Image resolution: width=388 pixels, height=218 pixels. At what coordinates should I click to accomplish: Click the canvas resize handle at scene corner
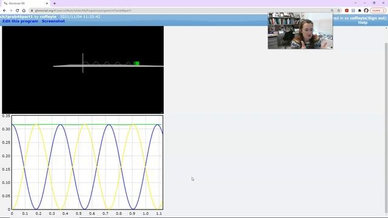(162, 112)
